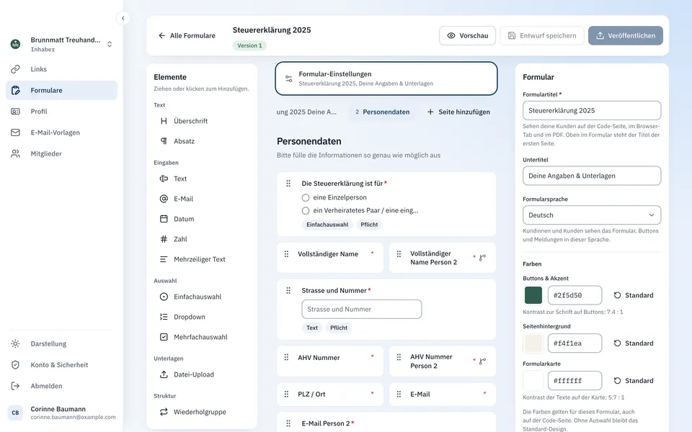Open Formulare in the sidebar

click(61, 91)
